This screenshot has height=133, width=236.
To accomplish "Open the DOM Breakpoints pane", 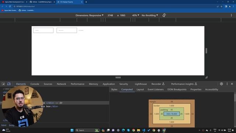I will (177, 89).
